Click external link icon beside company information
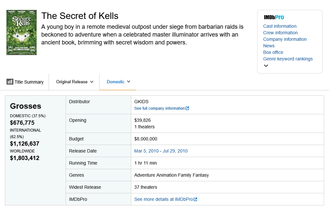The image size is (329, 209). [x=187, y=108]
